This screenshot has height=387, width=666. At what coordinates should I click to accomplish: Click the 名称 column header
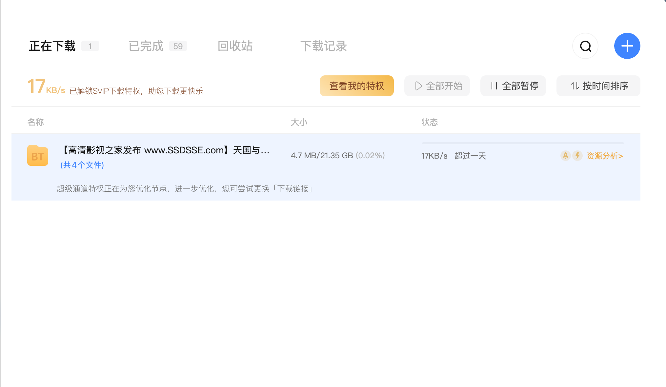(35, 122)
